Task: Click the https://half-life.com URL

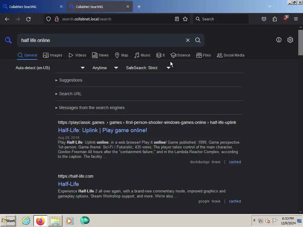Action: pos(75,176)
